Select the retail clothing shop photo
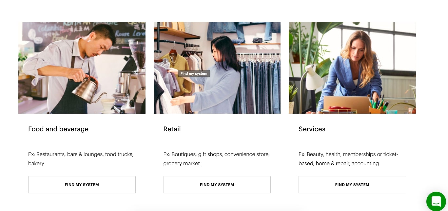The image size is (448, 211). (217, 68)
